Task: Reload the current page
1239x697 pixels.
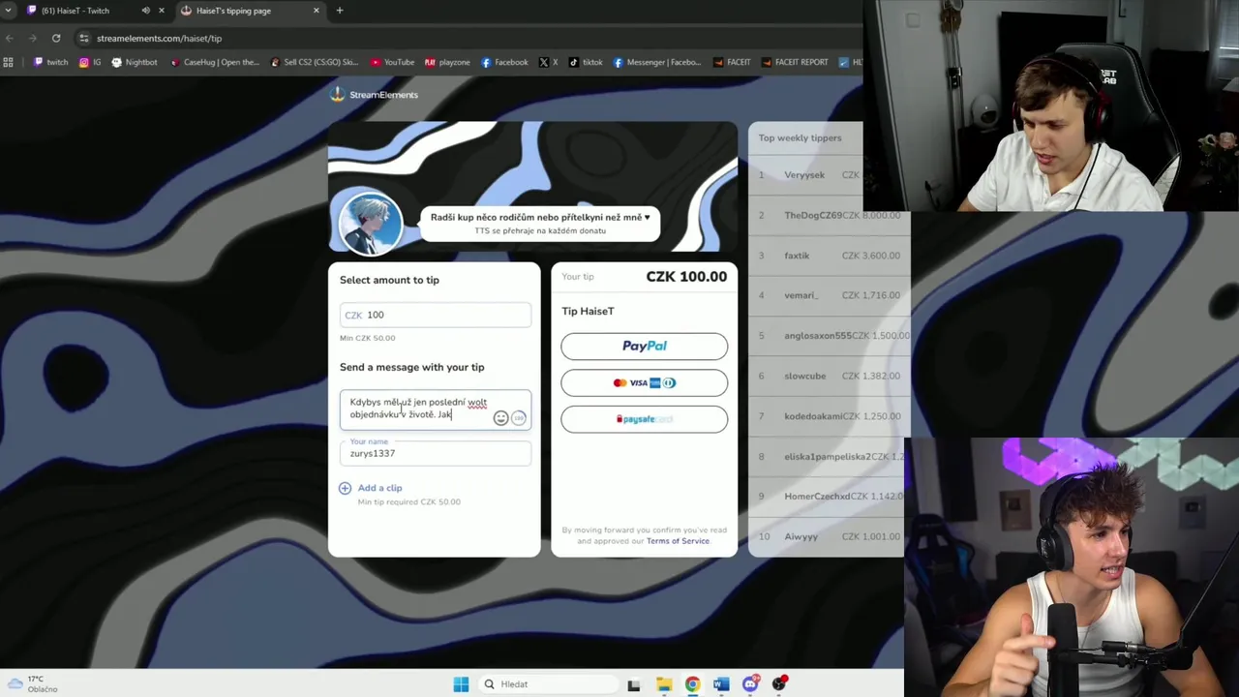Action: [56, 38]
